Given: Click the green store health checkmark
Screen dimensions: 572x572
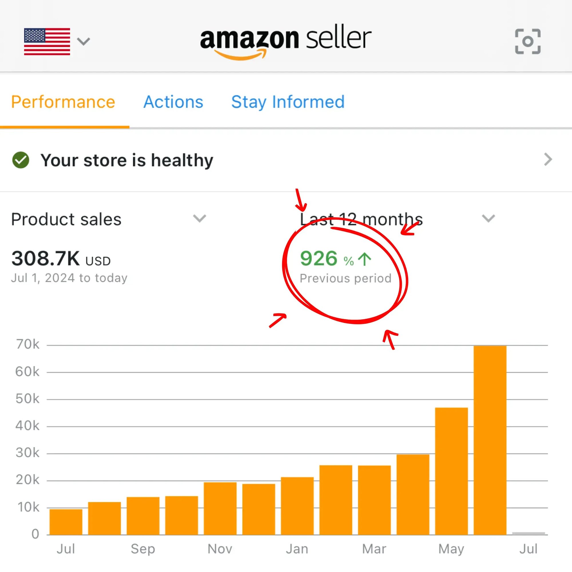Looking at the screenshot, I should click(x=21, y=160).
